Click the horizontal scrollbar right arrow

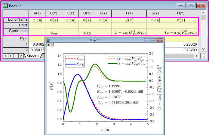click(x=196, y=56)
